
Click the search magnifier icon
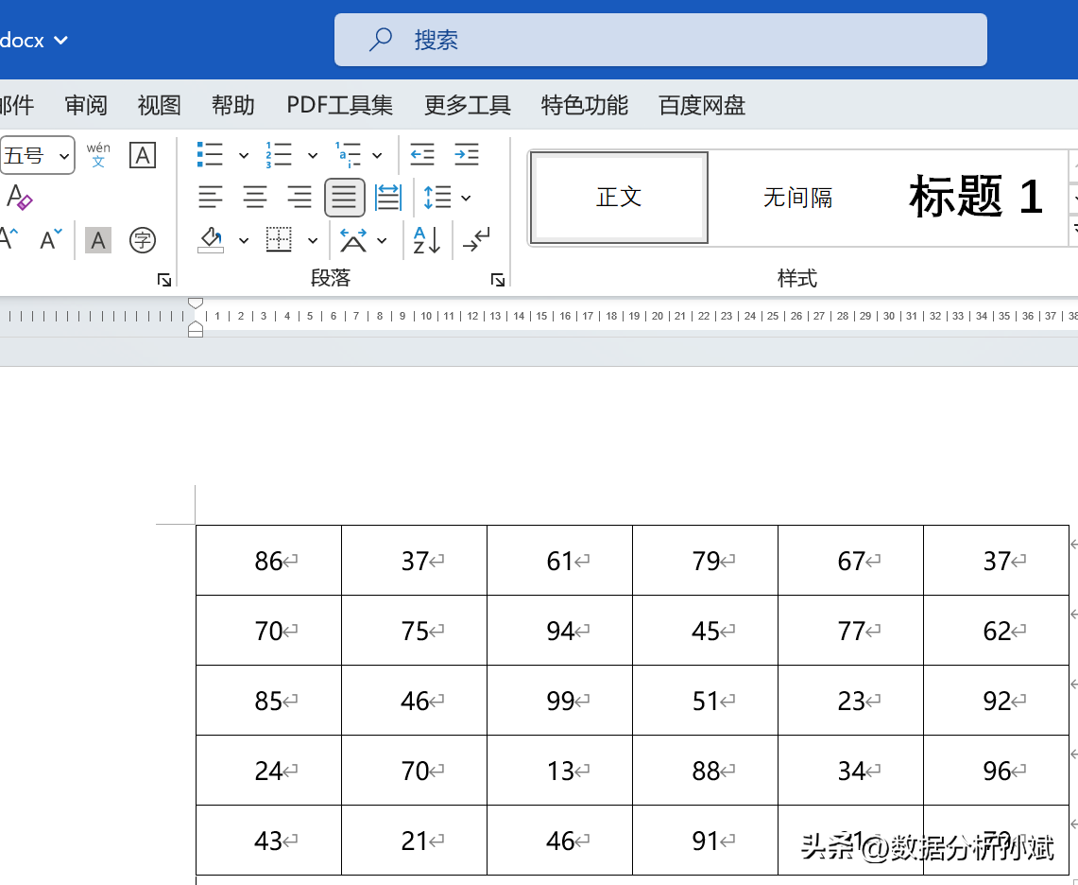point(380,40)
